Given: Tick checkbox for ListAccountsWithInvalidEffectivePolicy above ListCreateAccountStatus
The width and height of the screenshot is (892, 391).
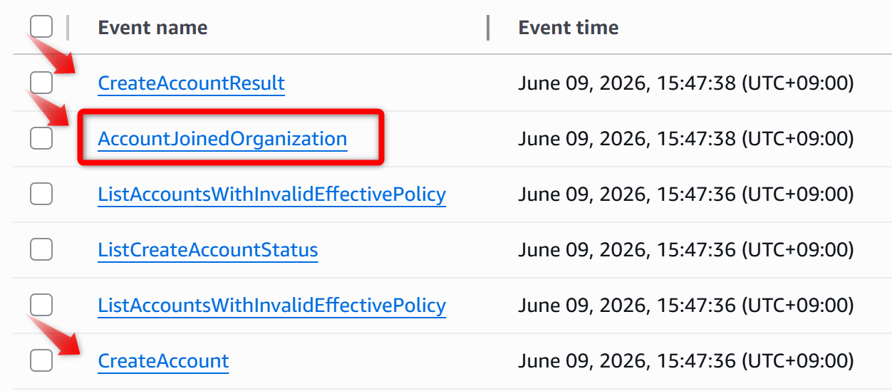Looking at the screenshot, I should click(41, 194).
